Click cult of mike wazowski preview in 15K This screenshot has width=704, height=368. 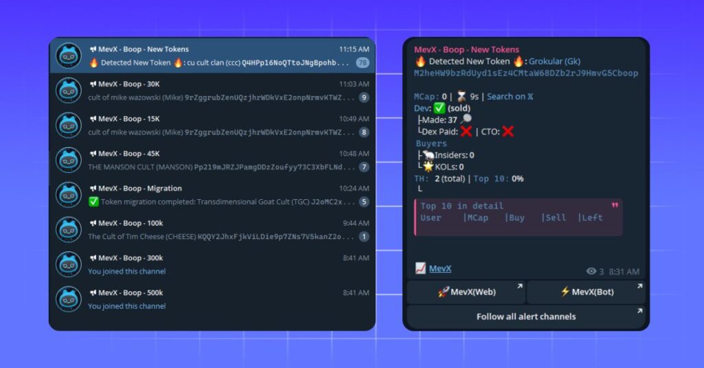pos(221,133)
